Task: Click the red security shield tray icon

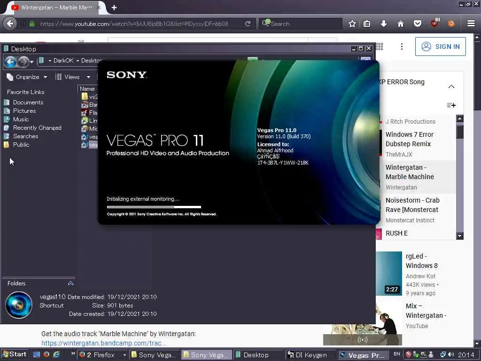Action: click(408, 354)
